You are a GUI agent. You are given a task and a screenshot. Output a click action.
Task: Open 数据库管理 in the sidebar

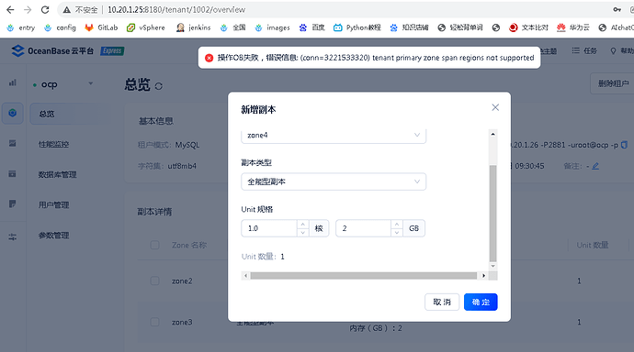click(57, 174)
